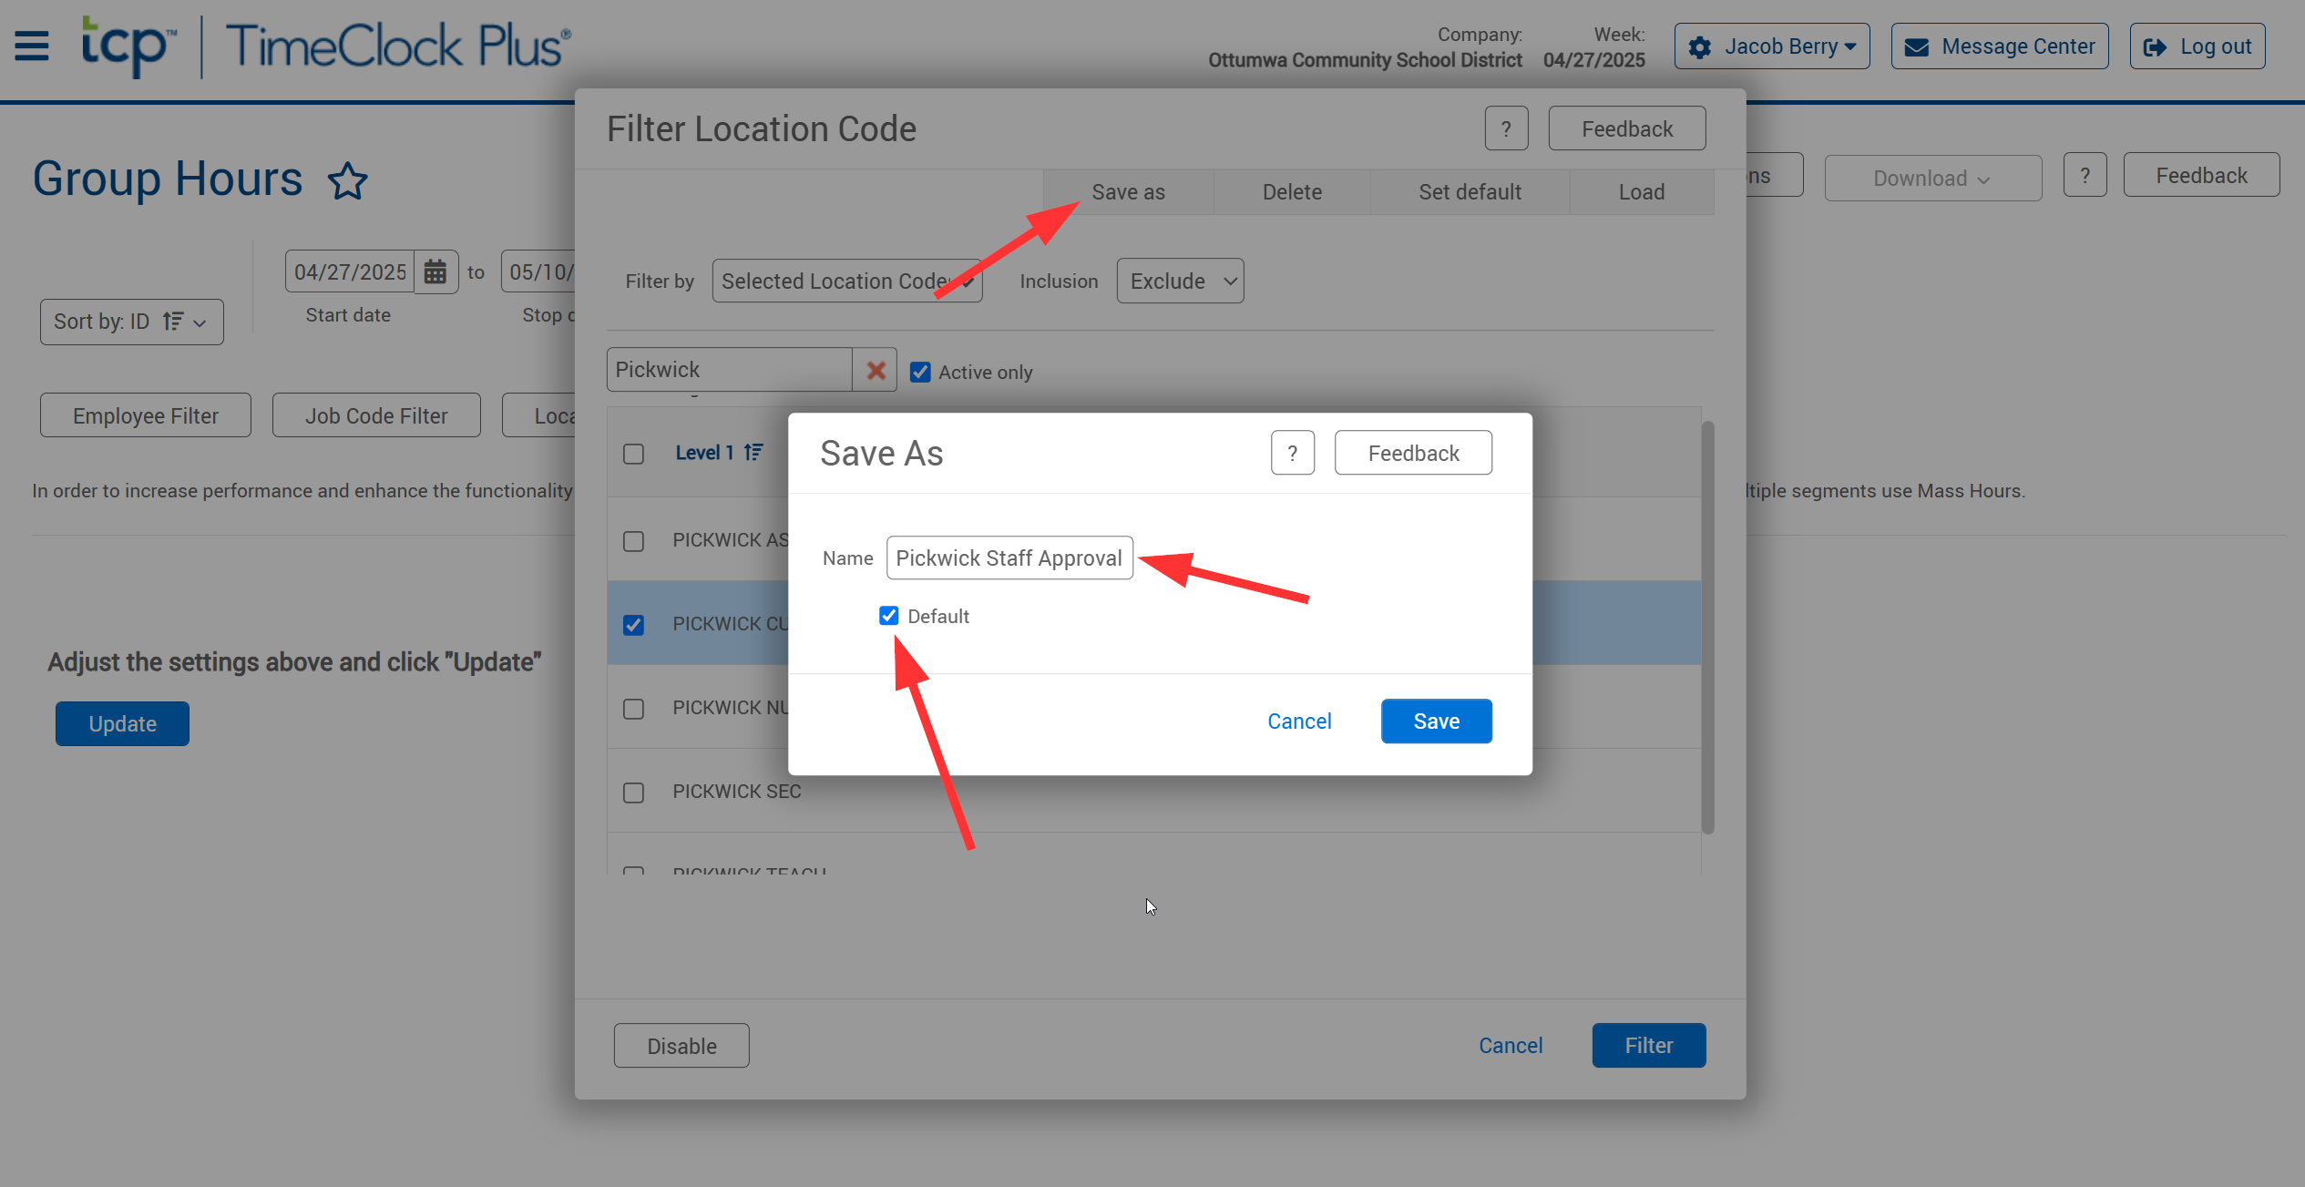Click help icon in Filter Location Code header
This screenshot has width=2305, height=1187.
click(x=1506, y=128)
